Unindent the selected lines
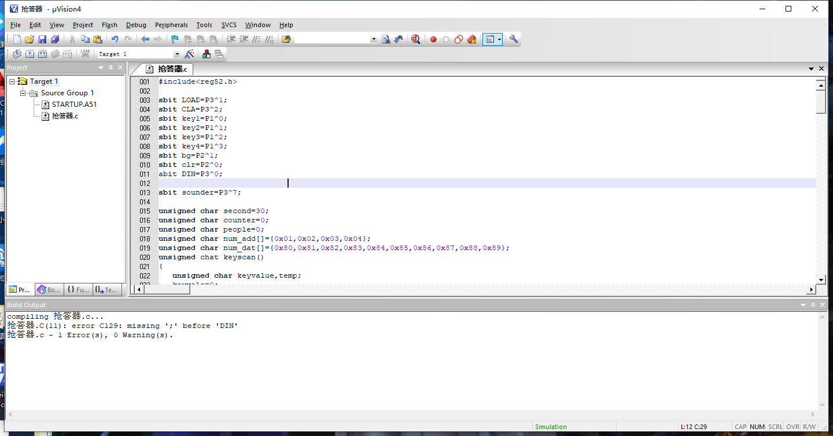Image resolution: width=833 pixels, height=436 pixels. [244, 39]
